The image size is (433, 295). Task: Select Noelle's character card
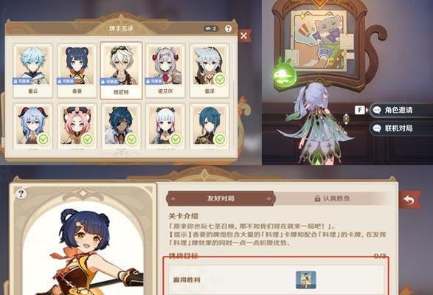165,70
